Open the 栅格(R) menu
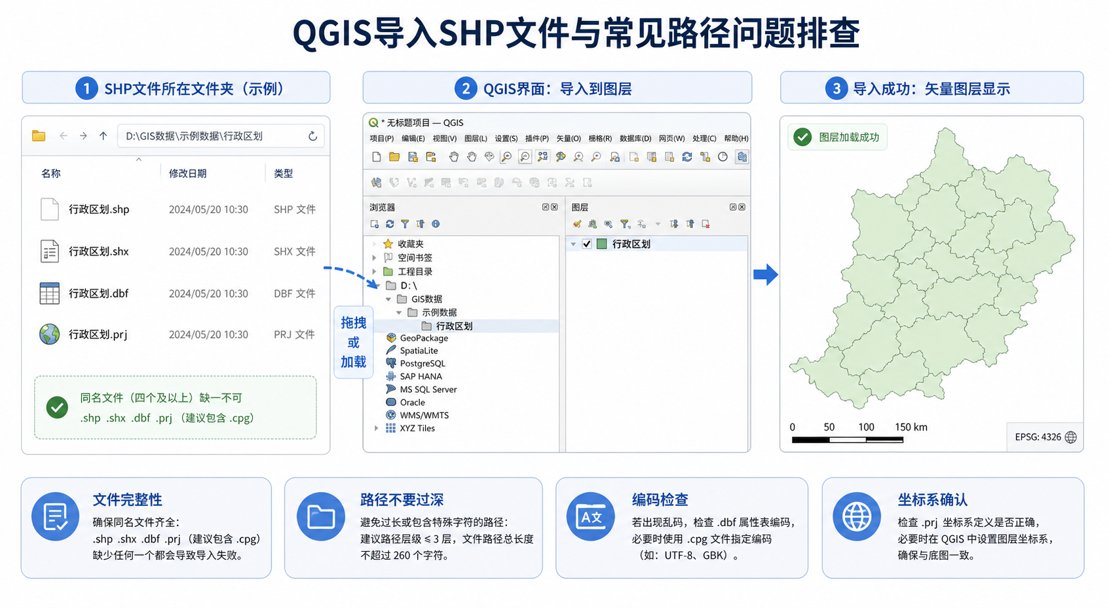Screen dimensions: 1109x608 [x=600, y=139]
